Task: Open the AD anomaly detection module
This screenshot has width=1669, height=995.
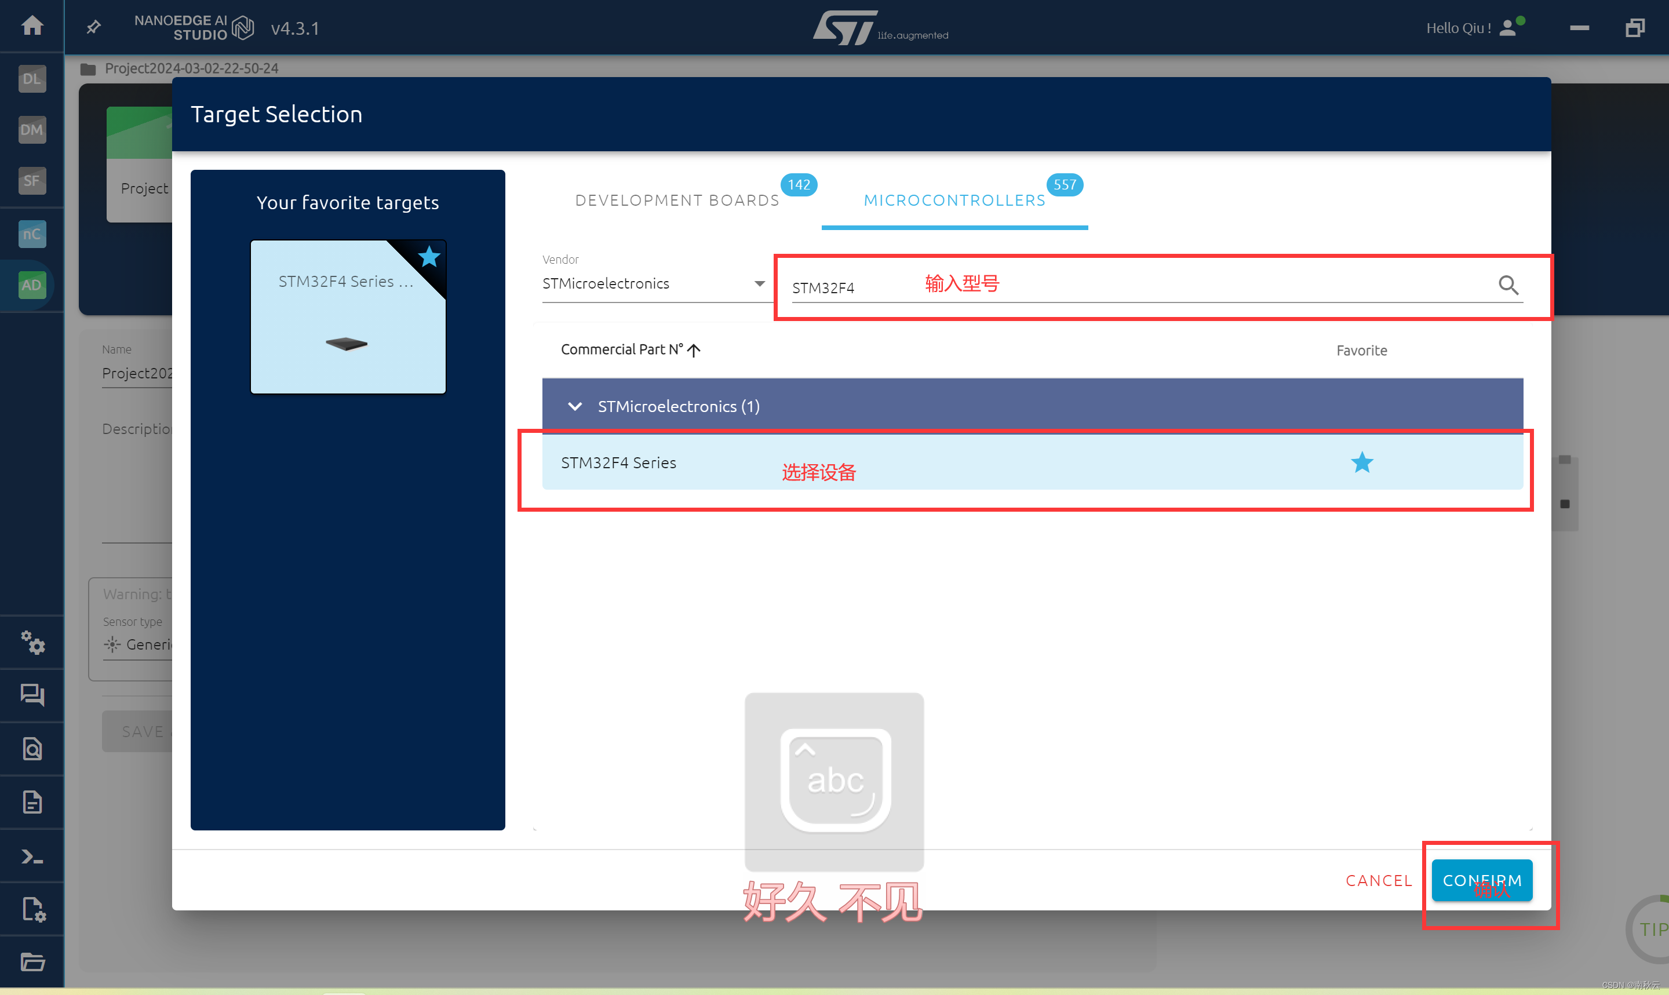Action: point(31,285)
